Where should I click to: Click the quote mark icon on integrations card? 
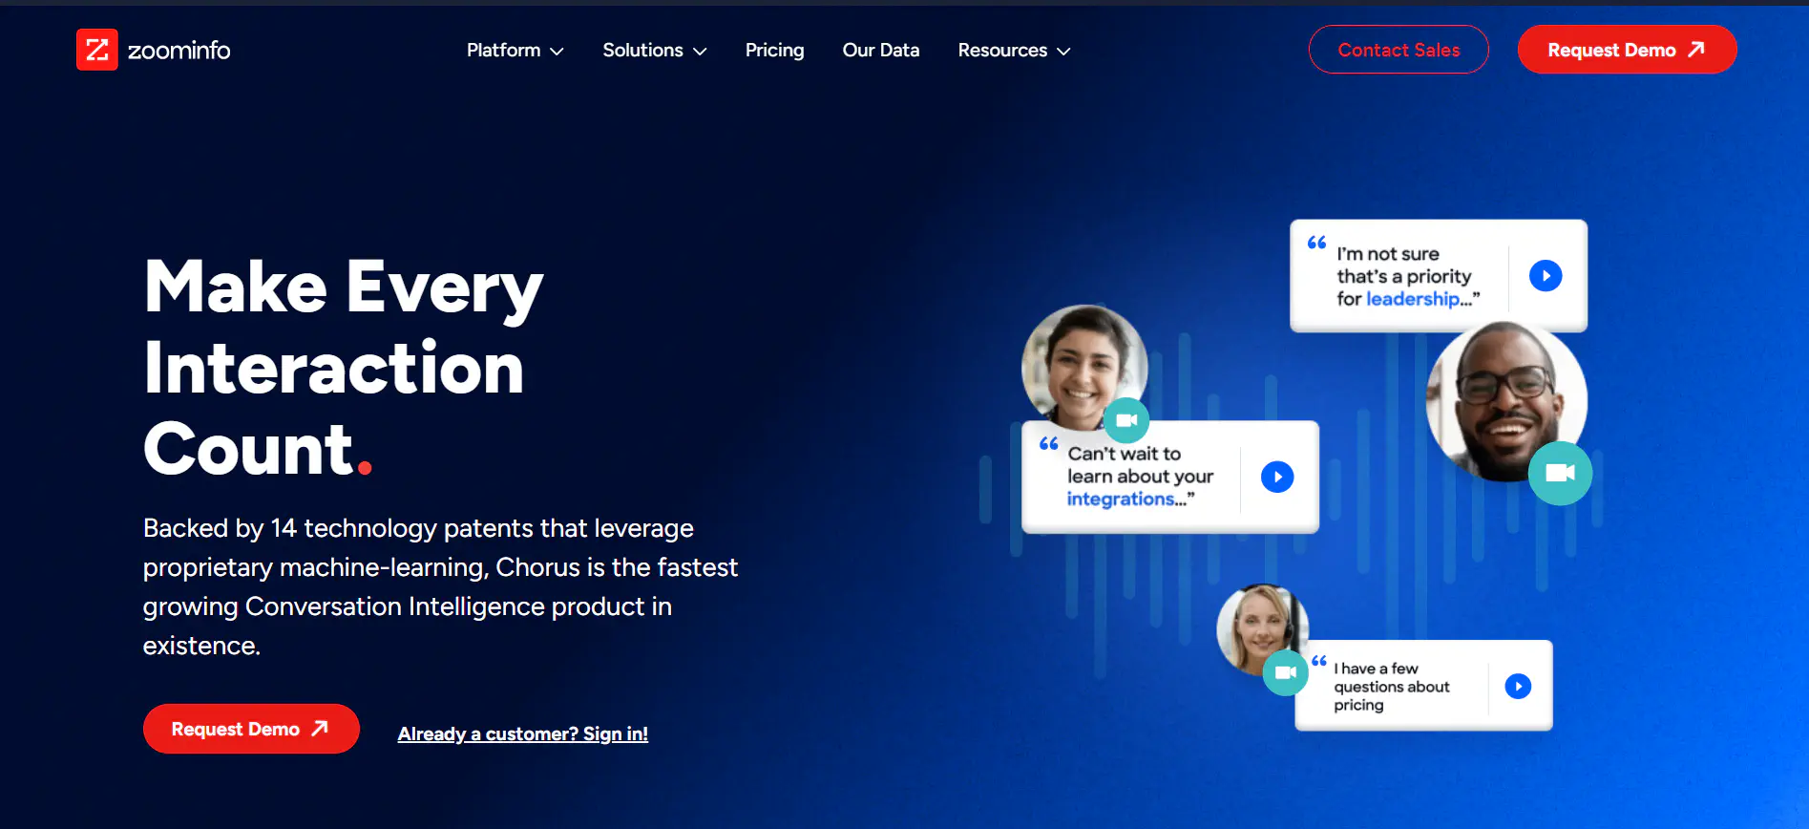[x=1048, y=443]
